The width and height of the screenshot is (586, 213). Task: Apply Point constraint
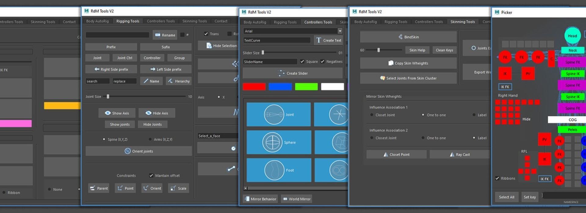pos(125,188)
